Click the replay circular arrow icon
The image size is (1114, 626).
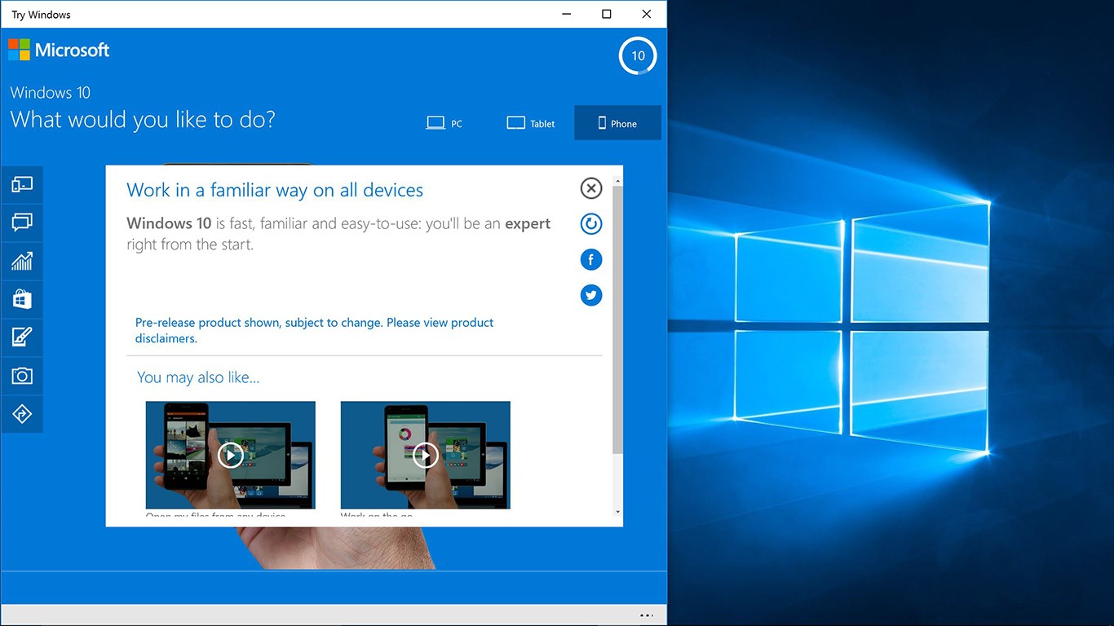(x=591, y=224)
